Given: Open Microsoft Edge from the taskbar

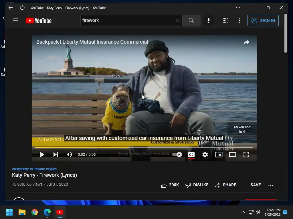Looking at the screenshot, I should pyautogui.click(x=47, y=212).
